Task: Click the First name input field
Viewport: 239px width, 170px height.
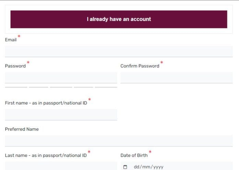Action: pos(61,114)
